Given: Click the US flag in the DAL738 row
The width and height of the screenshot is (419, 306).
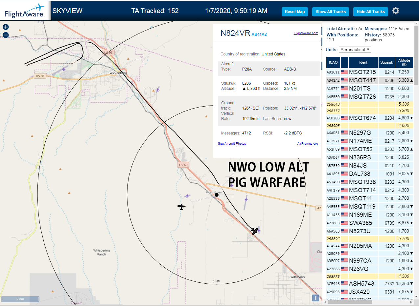Looking at the screenshot, I should click(344, 173).
